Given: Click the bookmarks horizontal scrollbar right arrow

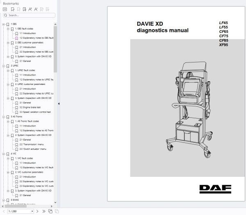Looking at the screenshot, I should pyautogui.click(x=52, y=206).
